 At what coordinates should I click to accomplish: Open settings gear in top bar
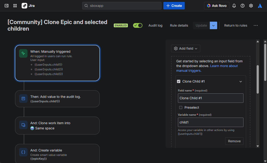click(251, 6)
